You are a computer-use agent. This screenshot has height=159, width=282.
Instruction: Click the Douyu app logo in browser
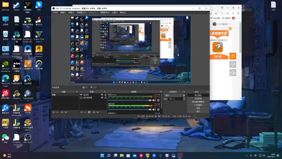click(x=217, y=47)
